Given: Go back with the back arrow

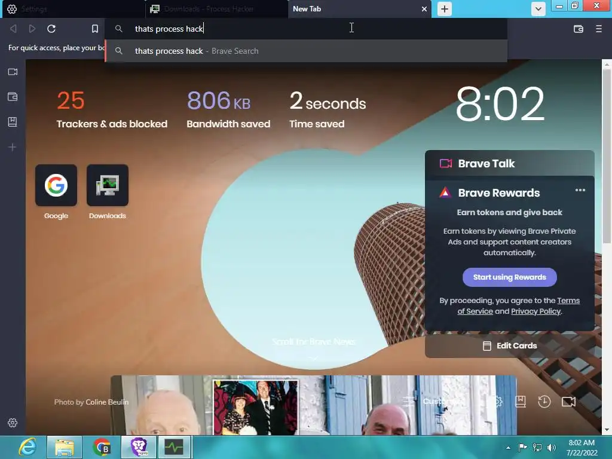Looking at the screenshot, I should coord(13,29).
